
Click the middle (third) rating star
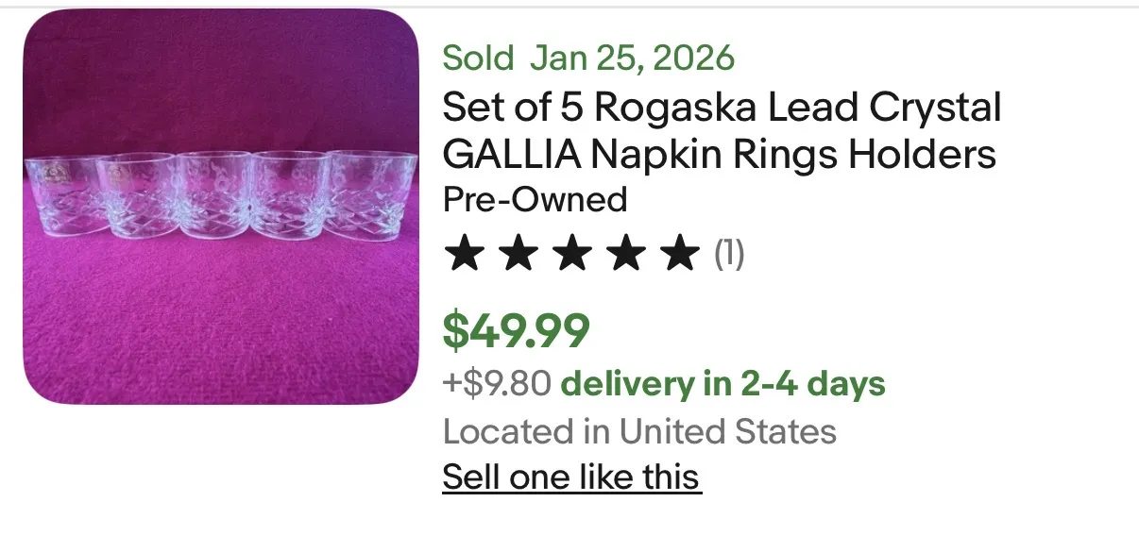[570, 254]
